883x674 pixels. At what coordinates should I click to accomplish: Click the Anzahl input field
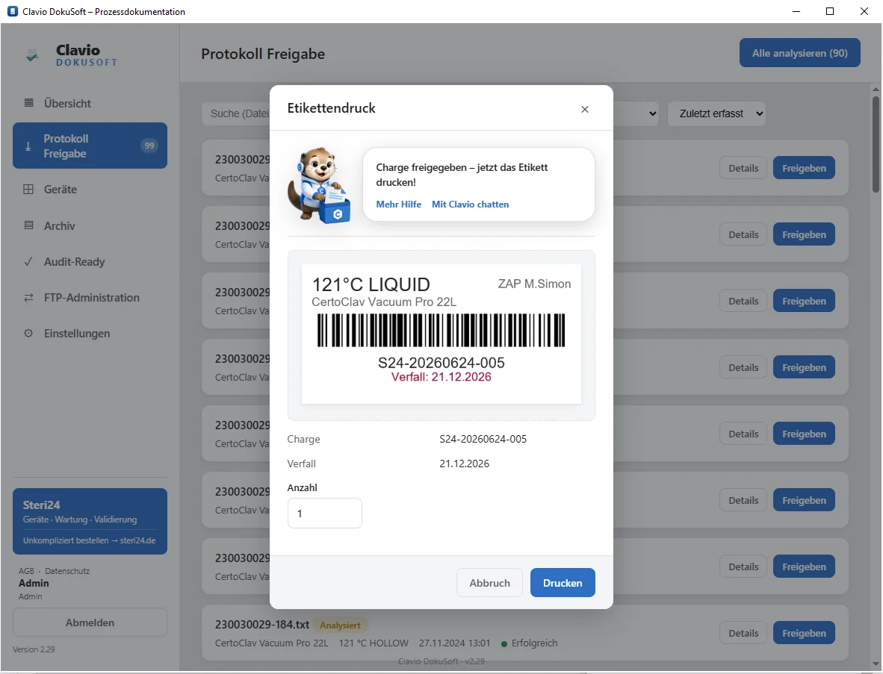(324, 513)
